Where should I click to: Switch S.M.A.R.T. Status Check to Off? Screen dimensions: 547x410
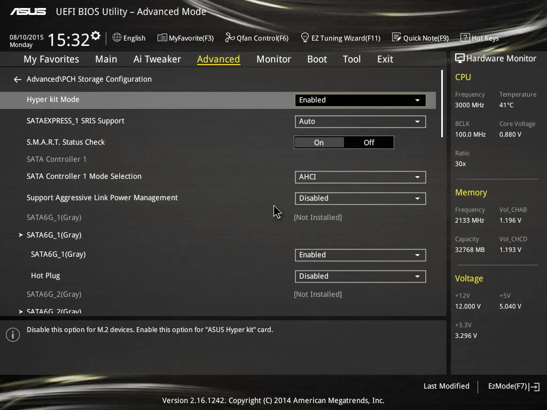(369, 143)
